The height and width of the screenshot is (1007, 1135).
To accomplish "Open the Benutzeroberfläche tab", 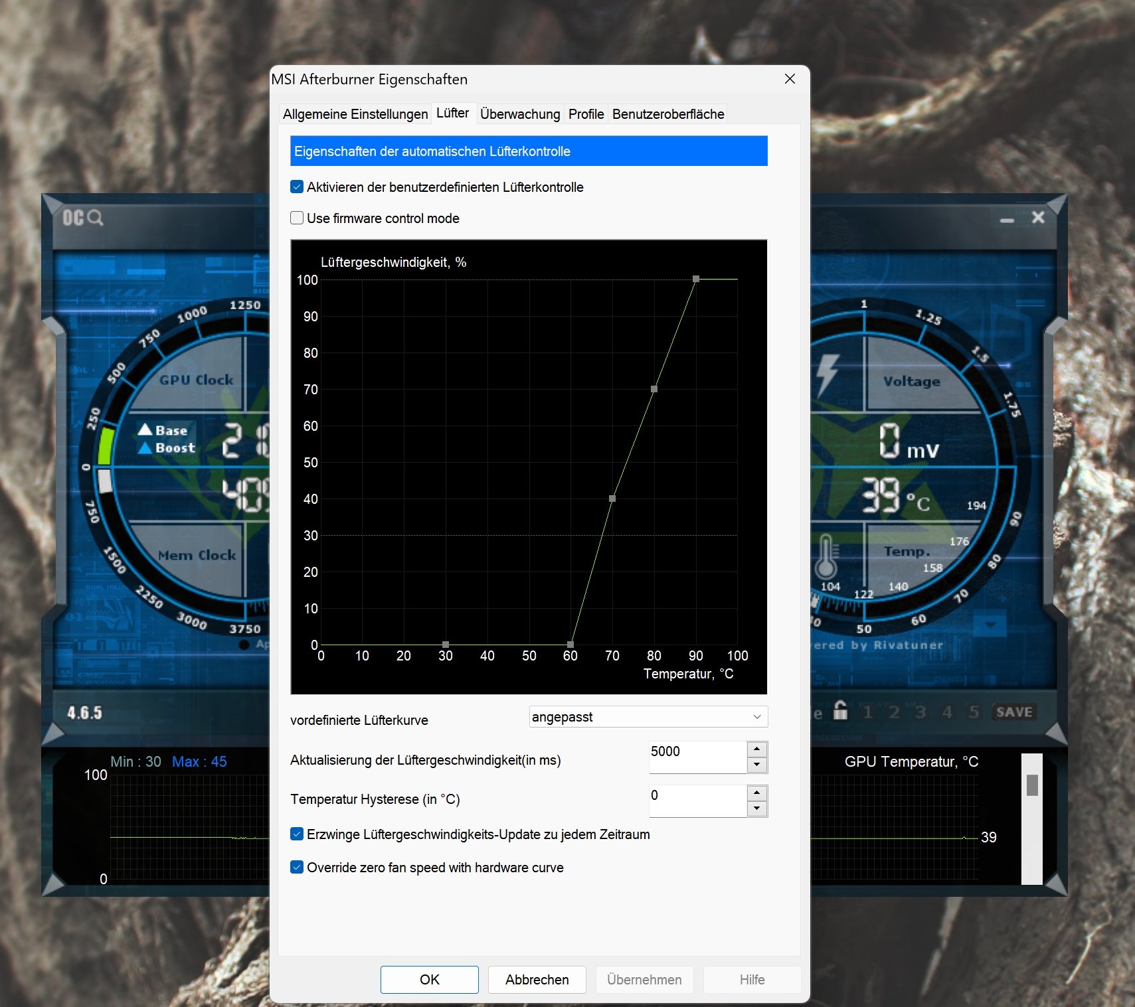I will coord(668,114).
